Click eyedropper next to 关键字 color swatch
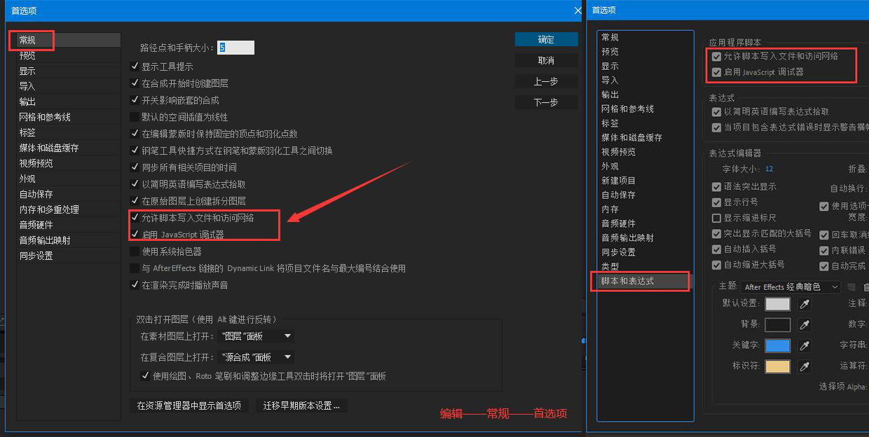869x437 pixels. [805, 346]
